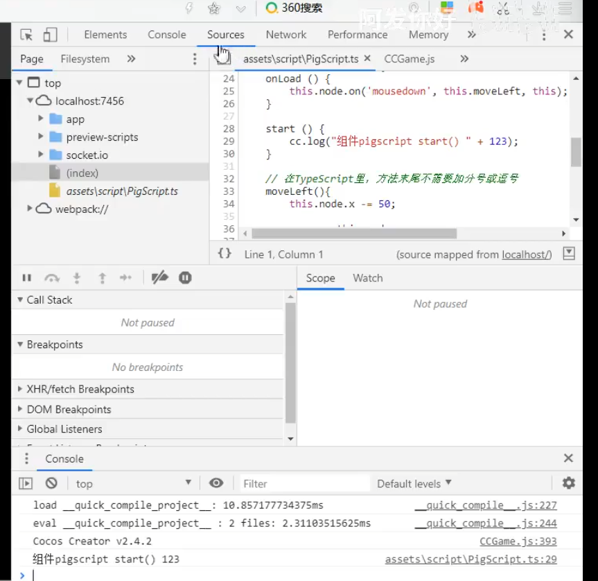Expand the preview-scripts folder
Screen dimensions: 598x581
pos(40,136)
